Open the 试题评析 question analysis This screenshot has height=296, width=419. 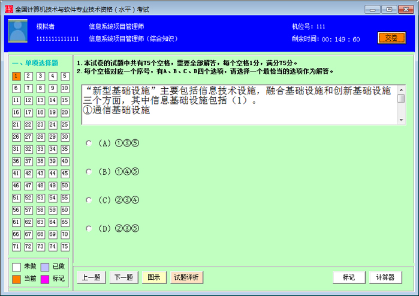[187, 277]
